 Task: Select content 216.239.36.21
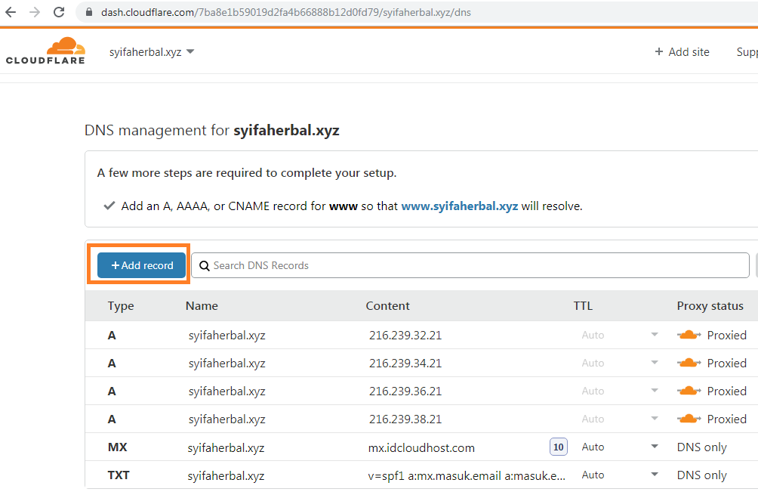tap(405, 391)
